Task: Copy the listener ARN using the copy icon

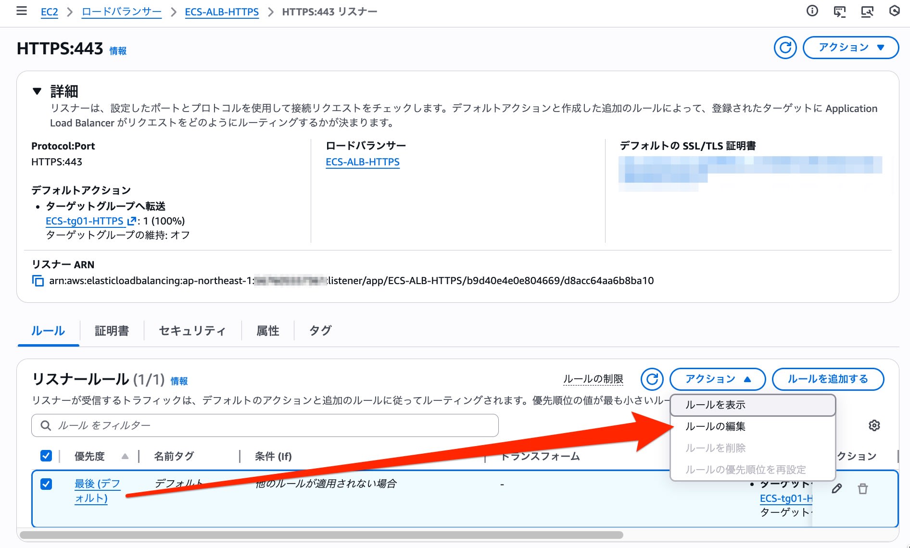Action: click(38, 280)
